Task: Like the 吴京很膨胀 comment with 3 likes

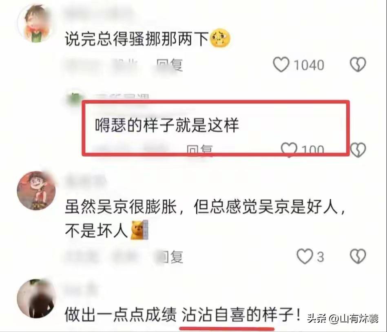Action: pos(305,256)
